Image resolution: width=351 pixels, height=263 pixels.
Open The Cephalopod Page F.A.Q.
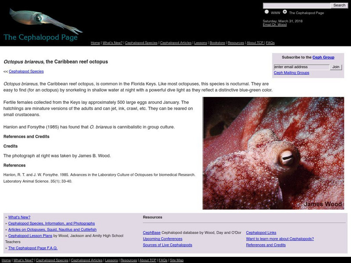[33, 247]
